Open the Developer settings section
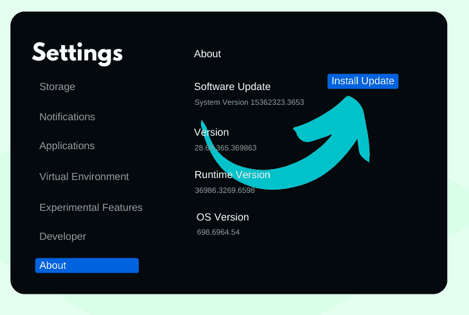469x315 pixels. pos(63,237)
